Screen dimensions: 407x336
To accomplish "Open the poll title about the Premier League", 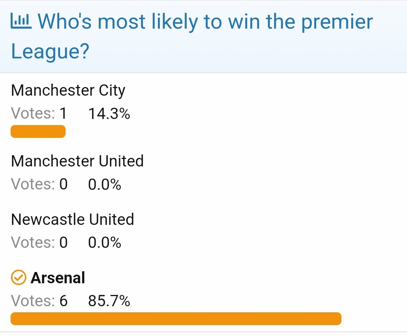I will 192,36.
